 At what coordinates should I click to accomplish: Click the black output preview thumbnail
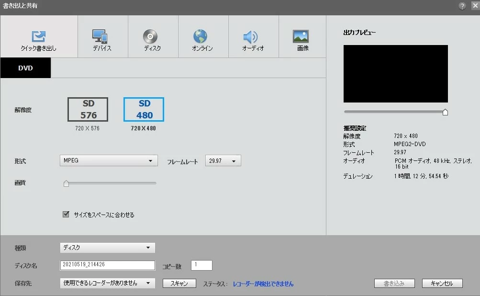pos(395,74)
